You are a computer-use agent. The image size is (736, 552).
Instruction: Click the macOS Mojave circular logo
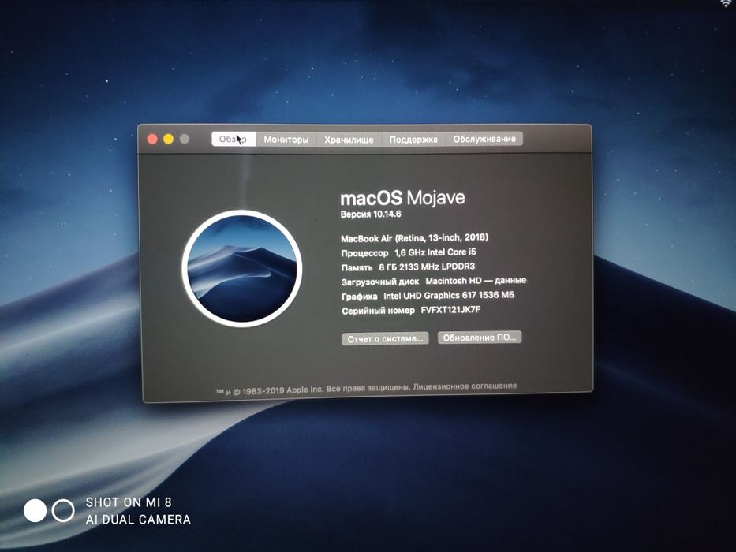[241, 268]
